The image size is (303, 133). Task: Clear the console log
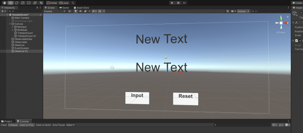point(4,125)
